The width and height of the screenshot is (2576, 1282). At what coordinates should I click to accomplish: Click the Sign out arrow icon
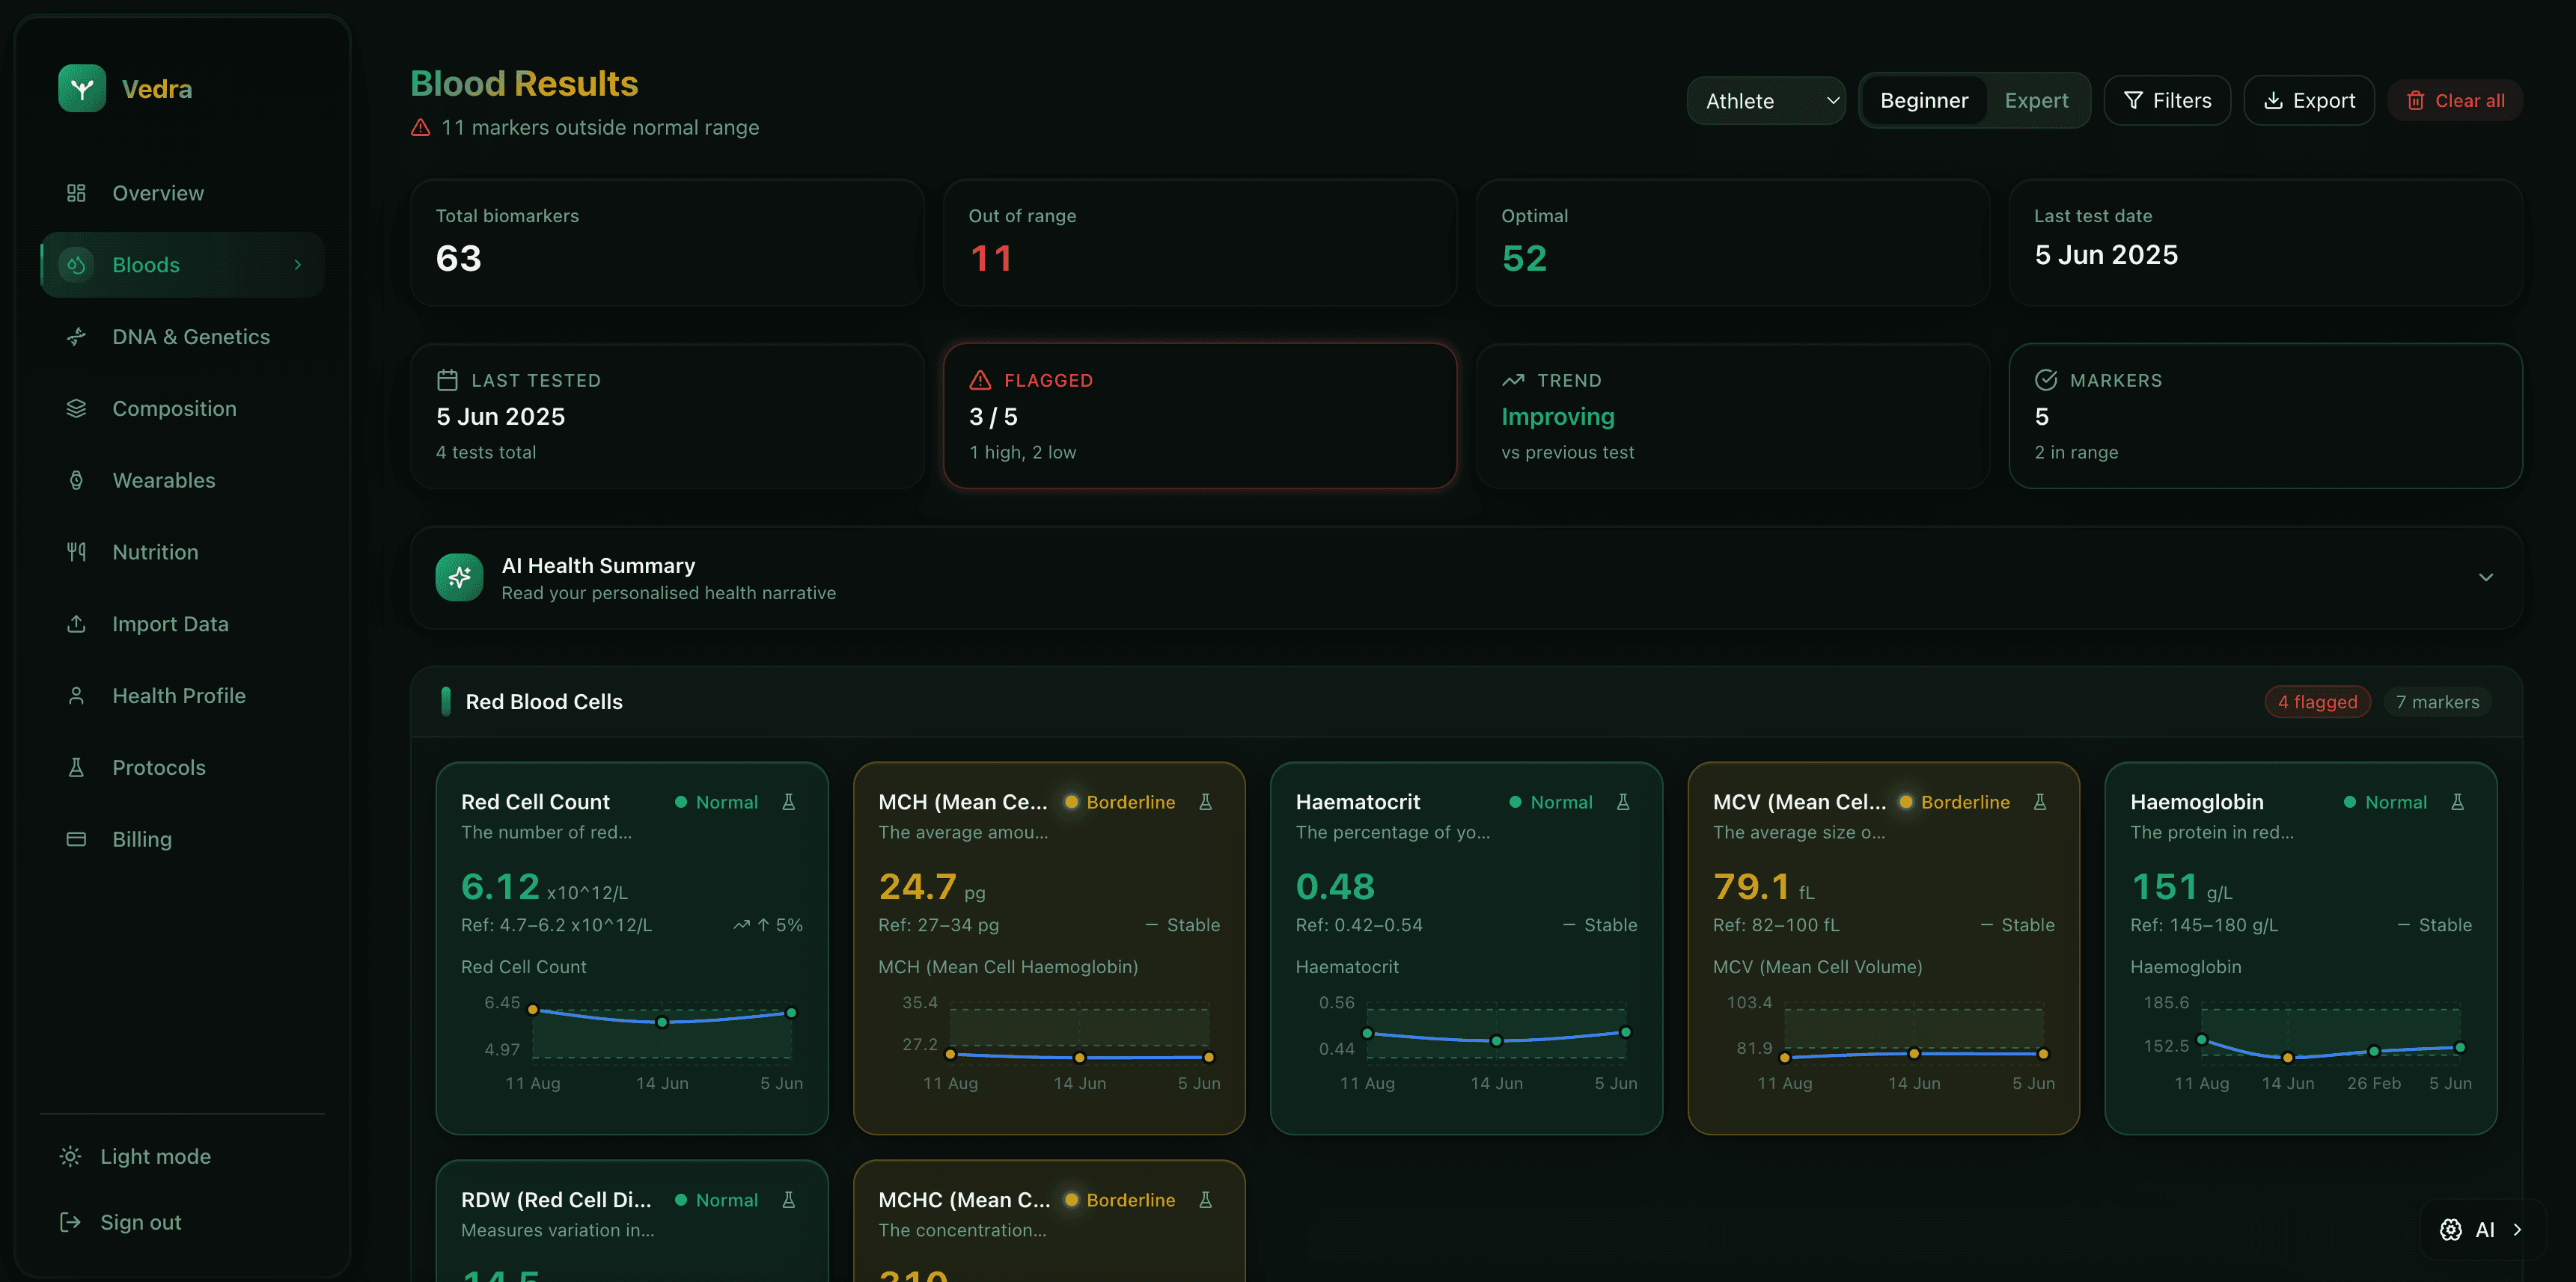[70, 1222]
